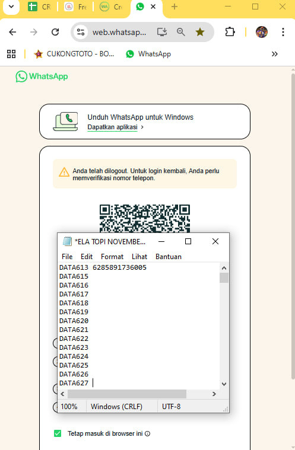Toggle Tetap masuk di browser ini checkbox

[x=58, y=433]
